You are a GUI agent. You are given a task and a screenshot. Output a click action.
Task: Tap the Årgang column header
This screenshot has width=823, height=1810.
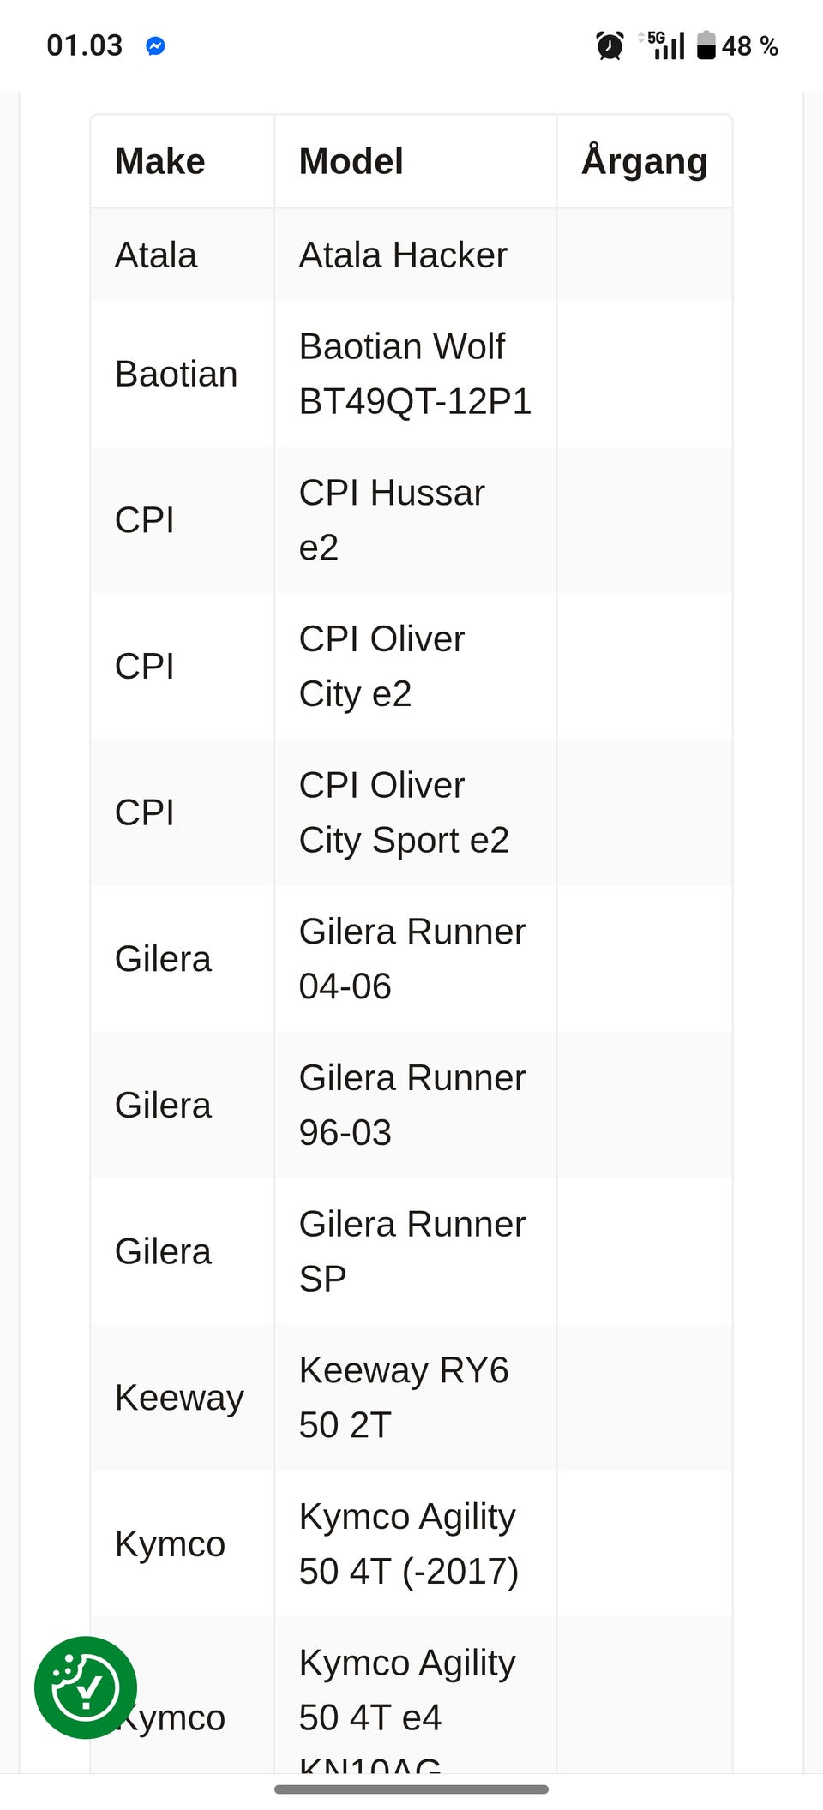tap(645, 161)
